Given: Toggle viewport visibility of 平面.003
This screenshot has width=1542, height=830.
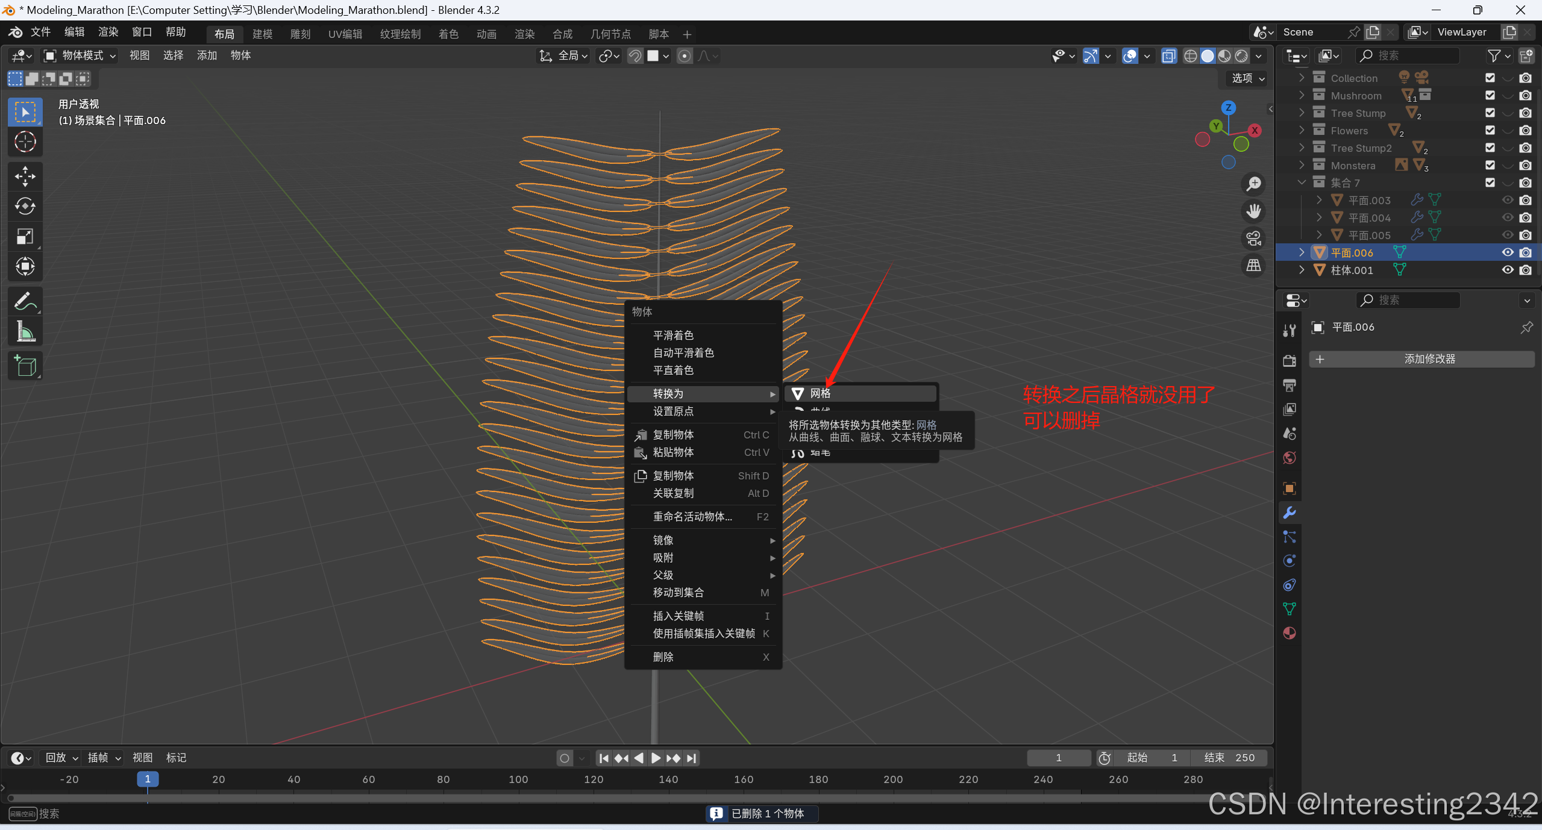Looking at the screenshot, I should (x=1508, y=200).
